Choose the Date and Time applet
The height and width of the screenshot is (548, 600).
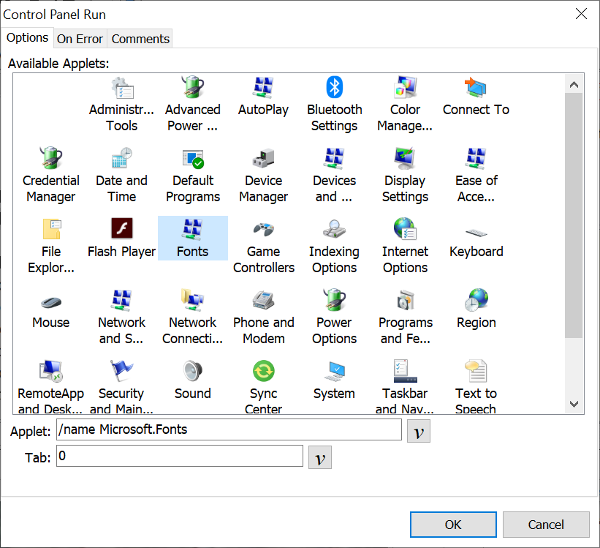121,158
